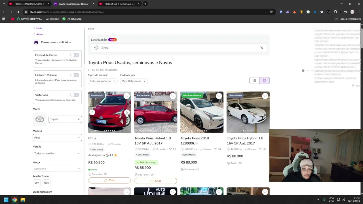363x204 pixels.
Task: Switch results to list view
Action: pyautogui.click(x=255, y=80)
